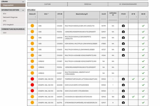160x106 pixels.
Task: Select DTC-Vergleich from the sidebar
Action: click(x=8, y=25)
